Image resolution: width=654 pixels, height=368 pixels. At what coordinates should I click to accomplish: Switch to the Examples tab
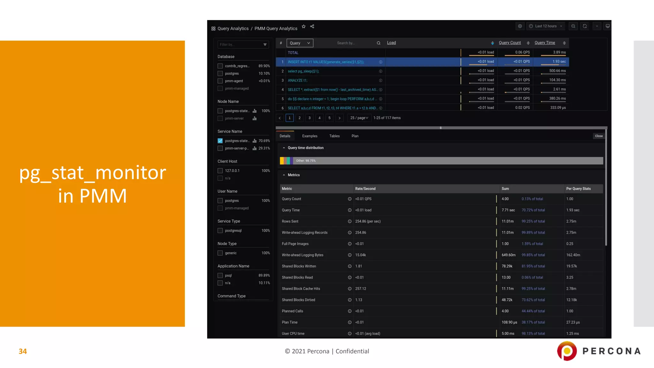[x=310, y=136]
